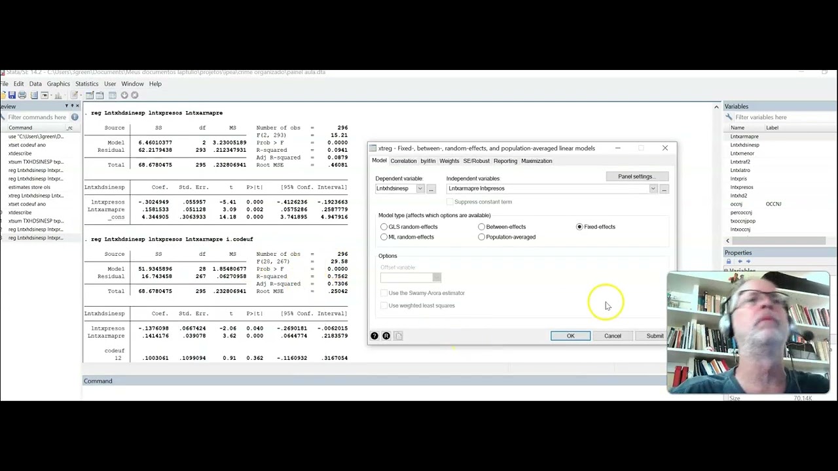Open the Log notebook icon in toolbar
Viewport: 838px width, 471px height.
pyautogui.click(x=34, y=95)
